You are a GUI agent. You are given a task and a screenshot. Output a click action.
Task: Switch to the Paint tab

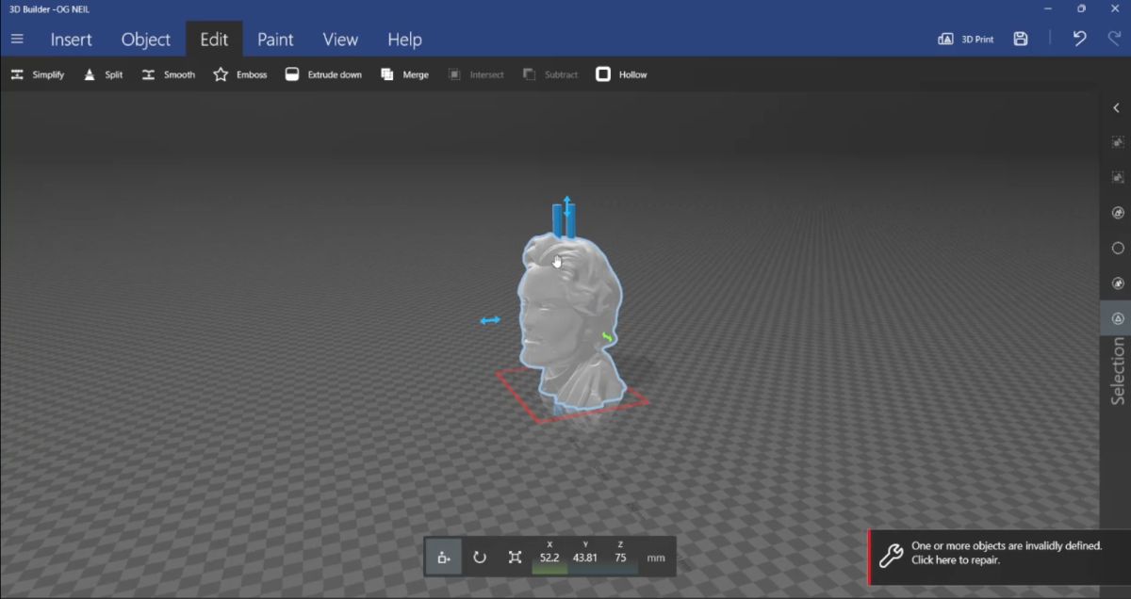pyautogui.click(x=275, y=40)
